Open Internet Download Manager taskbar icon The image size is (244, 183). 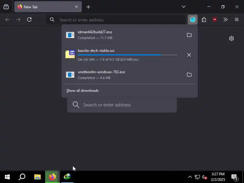point(67,177)
